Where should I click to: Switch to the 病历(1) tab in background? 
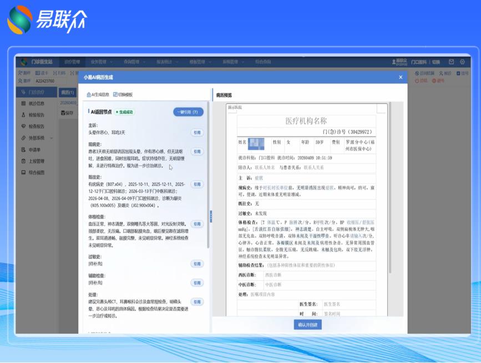(x=68, y=92)
